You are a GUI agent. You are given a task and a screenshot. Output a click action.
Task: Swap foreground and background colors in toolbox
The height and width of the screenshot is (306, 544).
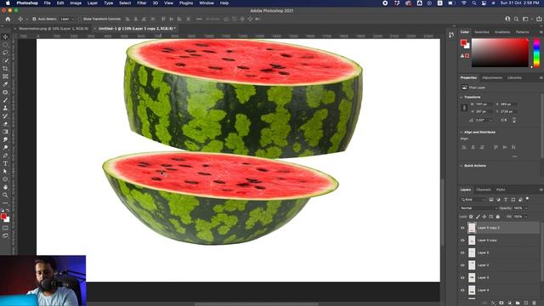tap(8, 211)
